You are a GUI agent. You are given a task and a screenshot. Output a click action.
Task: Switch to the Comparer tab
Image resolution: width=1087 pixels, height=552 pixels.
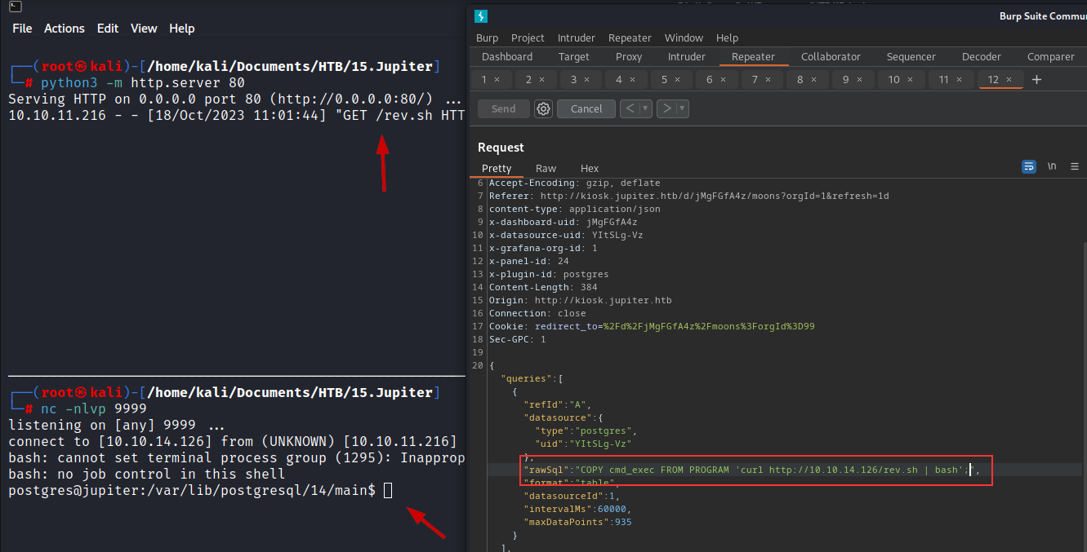click(x=1051, y=57)
